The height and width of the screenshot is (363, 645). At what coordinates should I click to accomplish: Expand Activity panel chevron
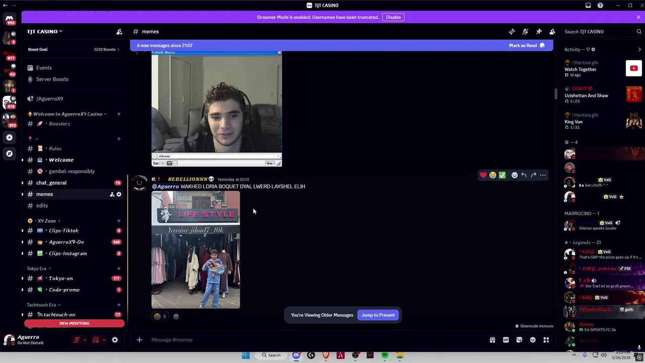click(x=639, y=49)
